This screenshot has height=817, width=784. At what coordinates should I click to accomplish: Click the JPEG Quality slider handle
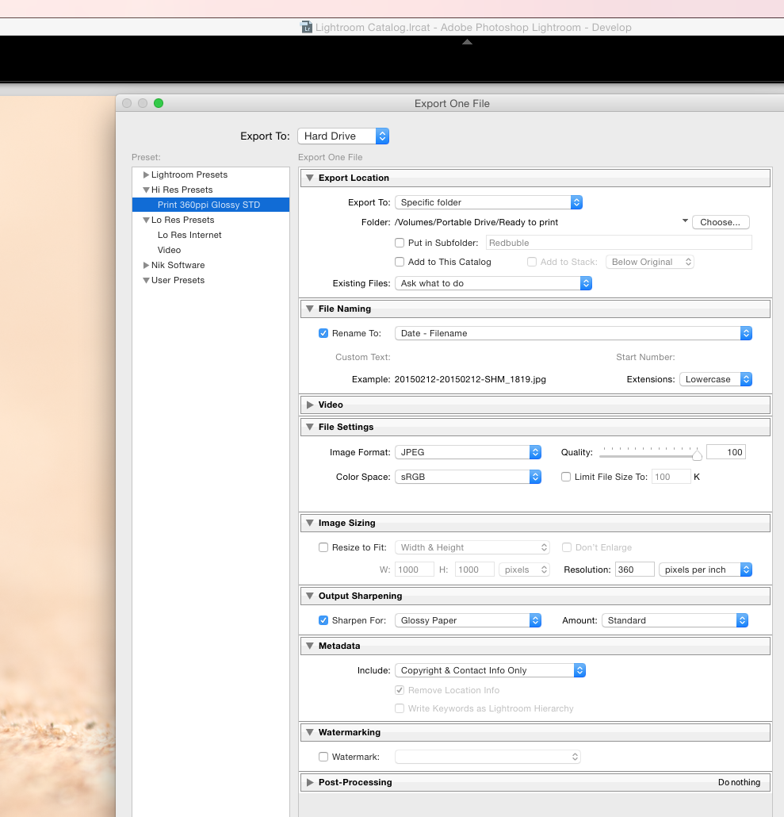coord(697,455)
